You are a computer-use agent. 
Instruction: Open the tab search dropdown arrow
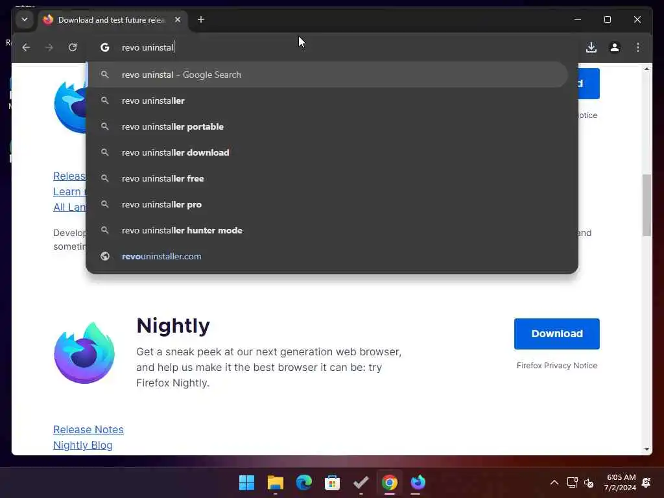[x=25, y=19]
